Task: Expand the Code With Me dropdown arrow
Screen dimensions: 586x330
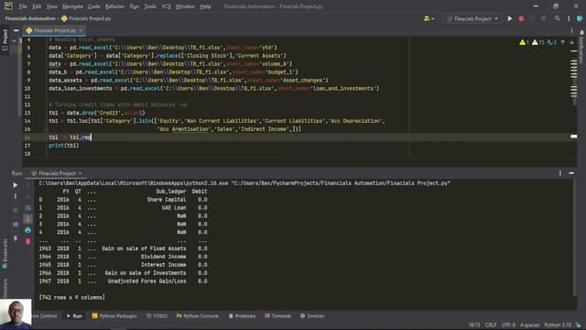Action: point(433,18)
